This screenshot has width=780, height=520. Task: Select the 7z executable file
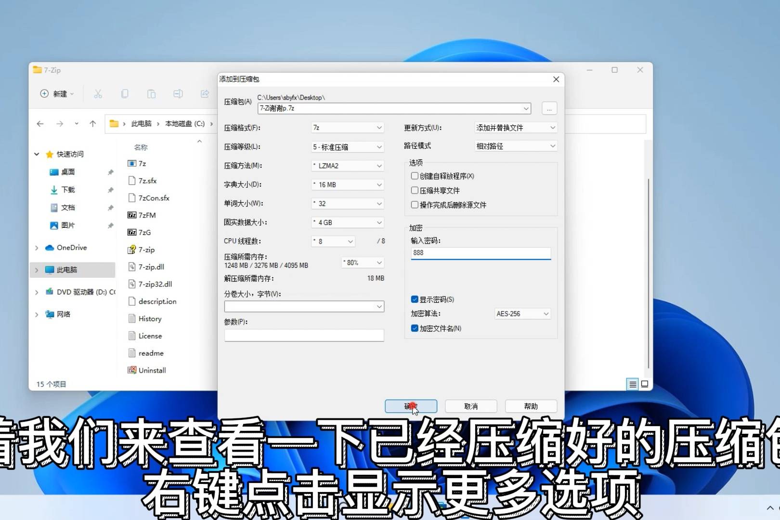click(x=137, y=164)
